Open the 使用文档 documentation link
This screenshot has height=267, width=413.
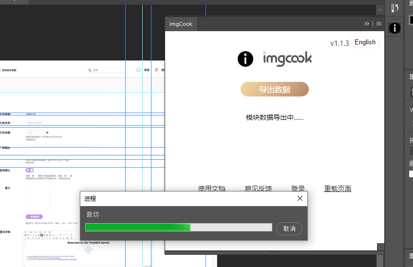tap(211, 188)
